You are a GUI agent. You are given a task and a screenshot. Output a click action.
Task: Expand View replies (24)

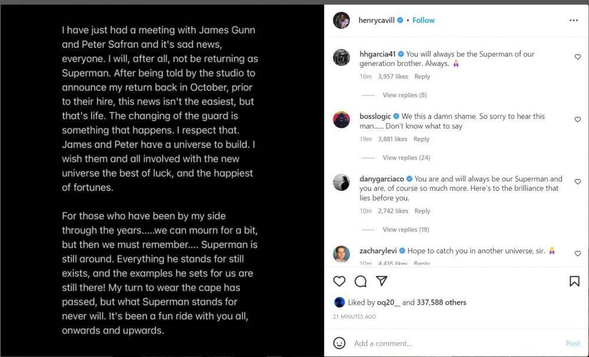coord(406,157)
